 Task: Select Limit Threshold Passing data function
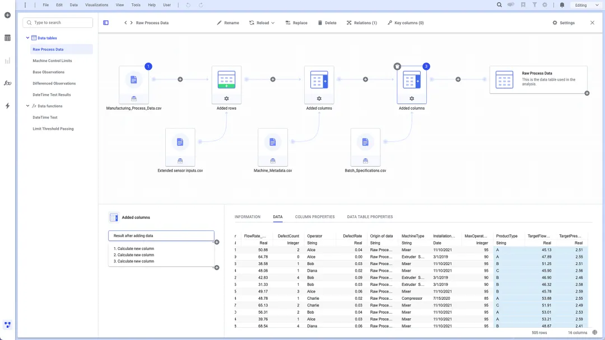pos(53,129)
